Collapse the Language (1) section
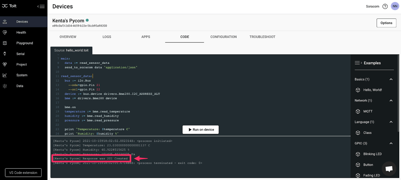401x180 pixels. pos(391,122)
